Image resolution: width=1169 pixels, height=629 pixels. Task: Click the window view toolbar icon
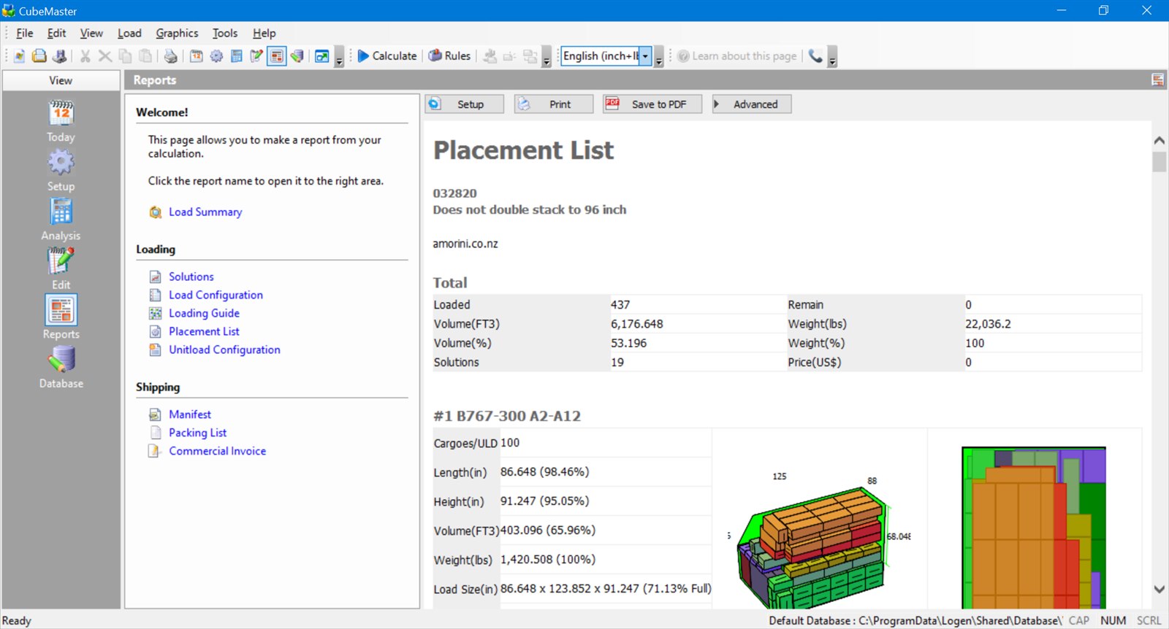[x=321, y=56]
